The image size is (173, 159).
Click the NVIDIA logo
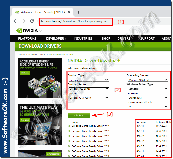click(27, 30)
